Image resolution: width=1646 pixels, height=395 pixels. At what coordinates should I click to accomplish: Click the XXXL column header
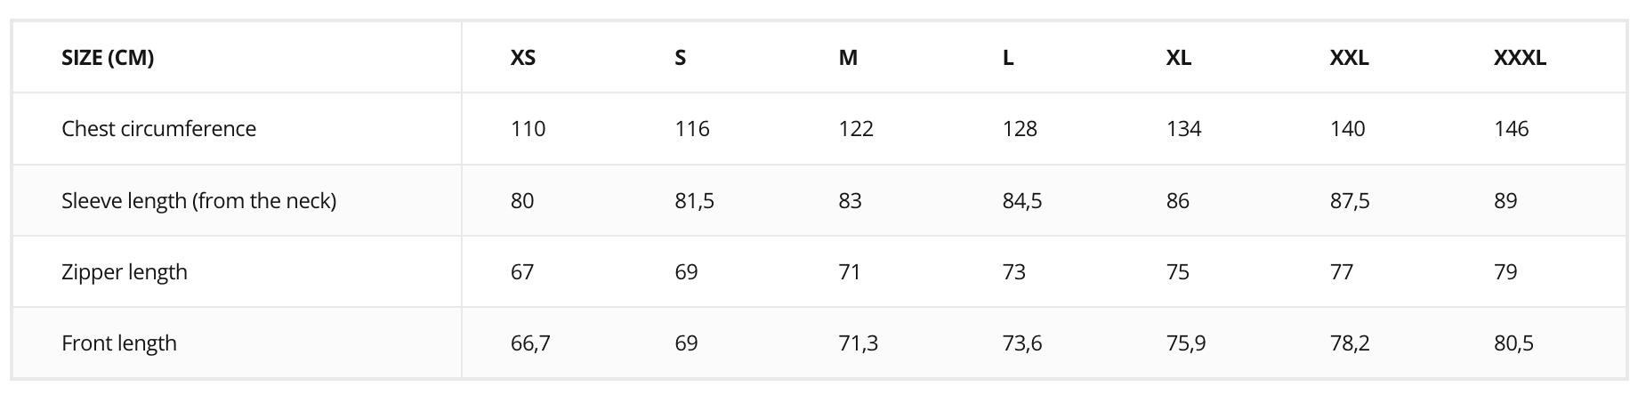click(1520, 58)
